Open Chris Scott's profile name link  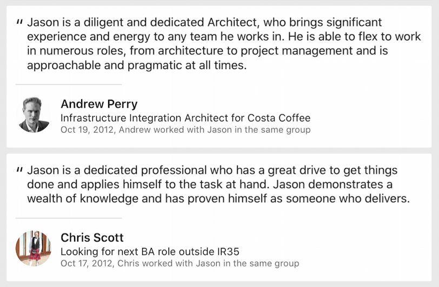click(92, 237)
